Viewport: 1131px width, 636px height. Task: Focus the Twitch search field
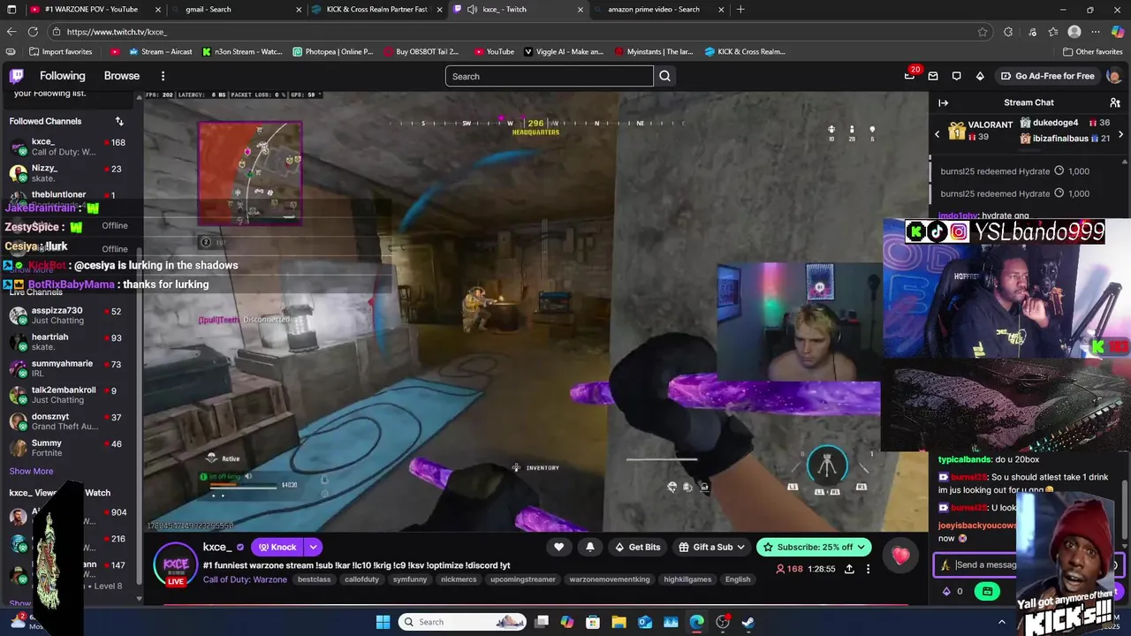tap(550, 76)
